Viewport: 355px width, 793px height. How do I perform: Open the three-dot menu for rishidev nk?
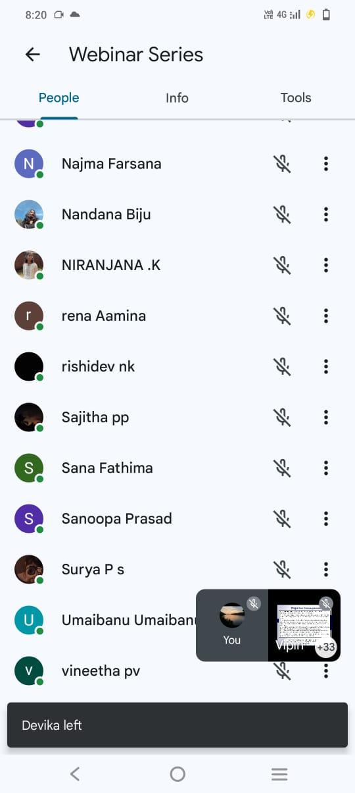[326, 367]
